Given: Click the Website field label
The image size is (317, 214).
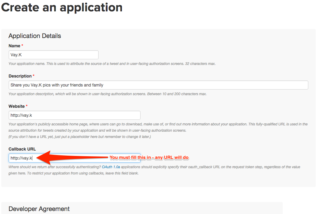Looking at the screenshot, I should coord(16,106).
